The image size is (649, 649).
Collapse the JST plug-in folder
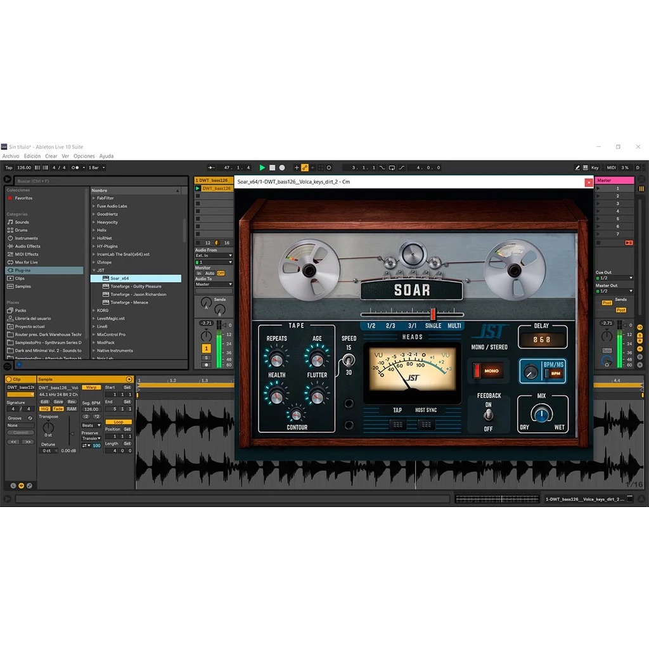[x=94, y=270]
